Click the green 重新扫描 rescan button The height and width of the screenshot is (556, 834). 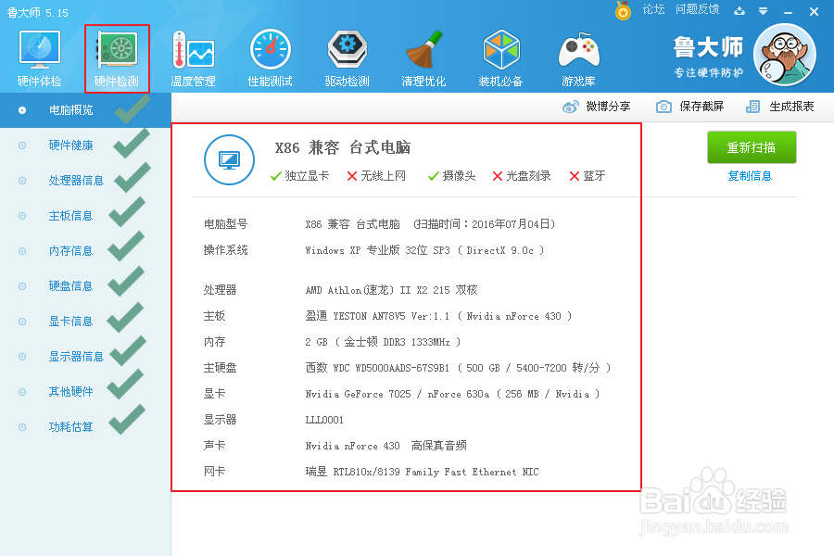point(752,147)
